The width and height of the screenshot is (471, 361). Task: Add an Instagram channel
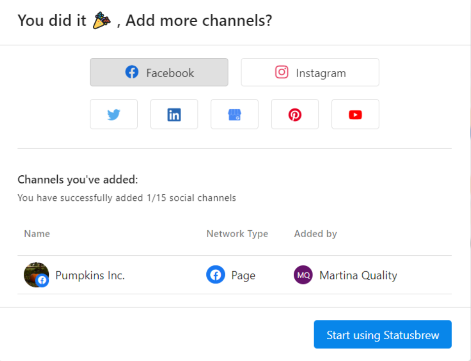(310, 73)
